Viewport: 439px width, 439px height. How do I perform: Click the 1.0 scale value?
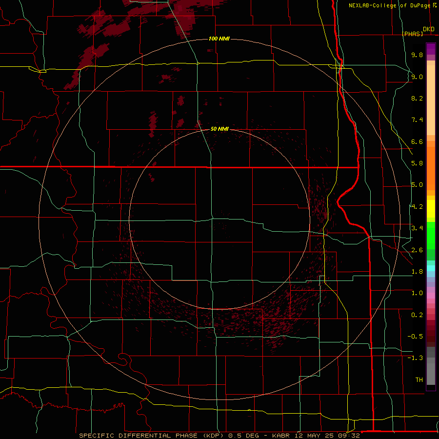[417, 293]
